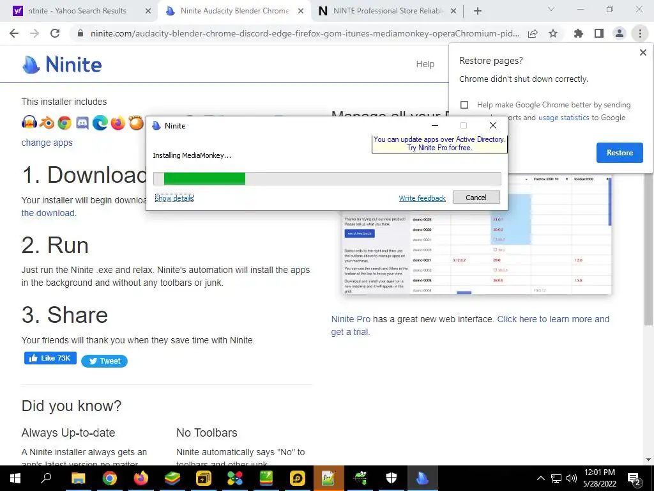This screenshot has width=654, height=491.
Task: Click the Blender icon in installer list
Action: 47,123
